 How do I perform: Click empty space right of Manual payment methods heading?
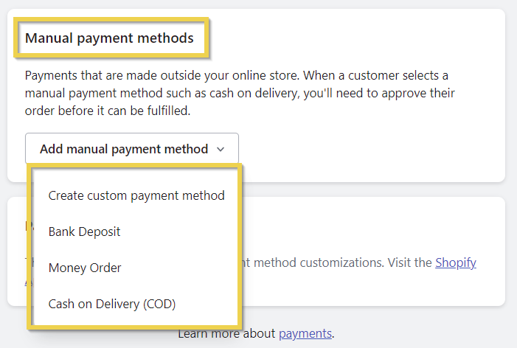pos(354,38)
